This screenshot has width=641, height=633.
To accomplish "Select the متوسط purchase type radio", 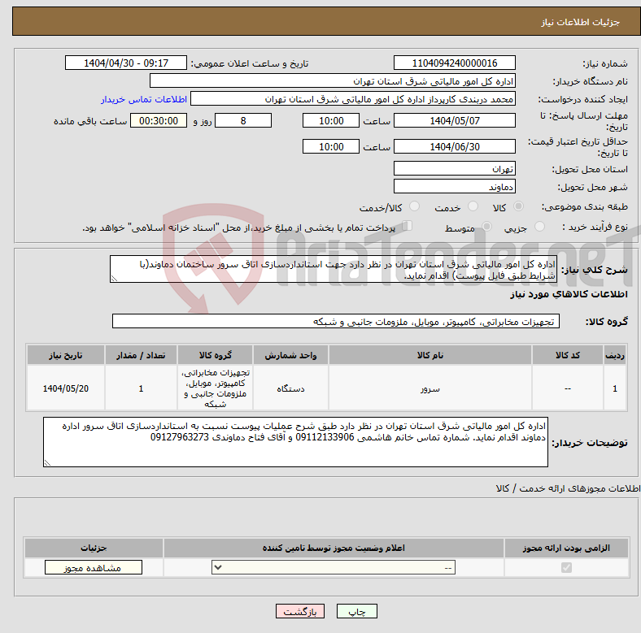I will click(x=486, y=227).
